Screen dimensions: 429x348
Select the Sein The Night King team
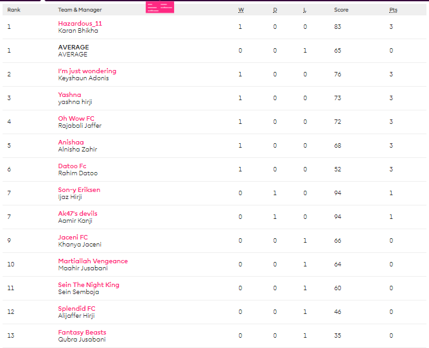point(89,284)
